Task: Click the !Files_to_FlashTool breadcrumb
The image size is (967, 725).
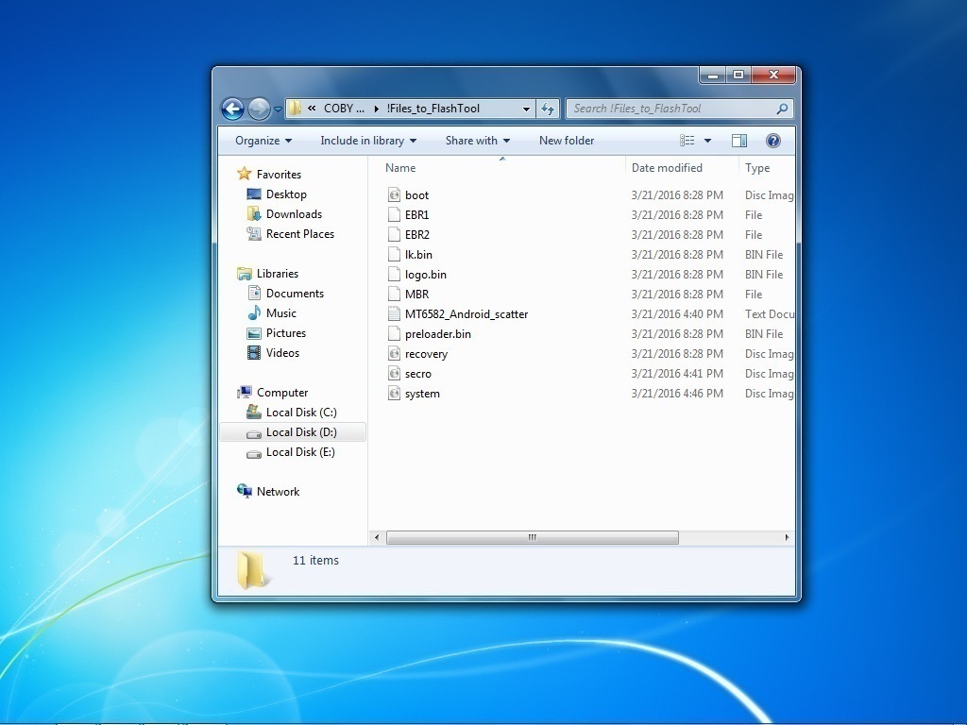Action: pyautogui.click(x=433, y=109)
